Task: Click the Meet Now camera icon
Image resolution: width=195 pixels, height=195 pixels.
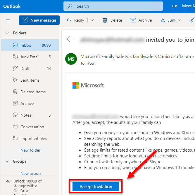Action: [175, 6]
